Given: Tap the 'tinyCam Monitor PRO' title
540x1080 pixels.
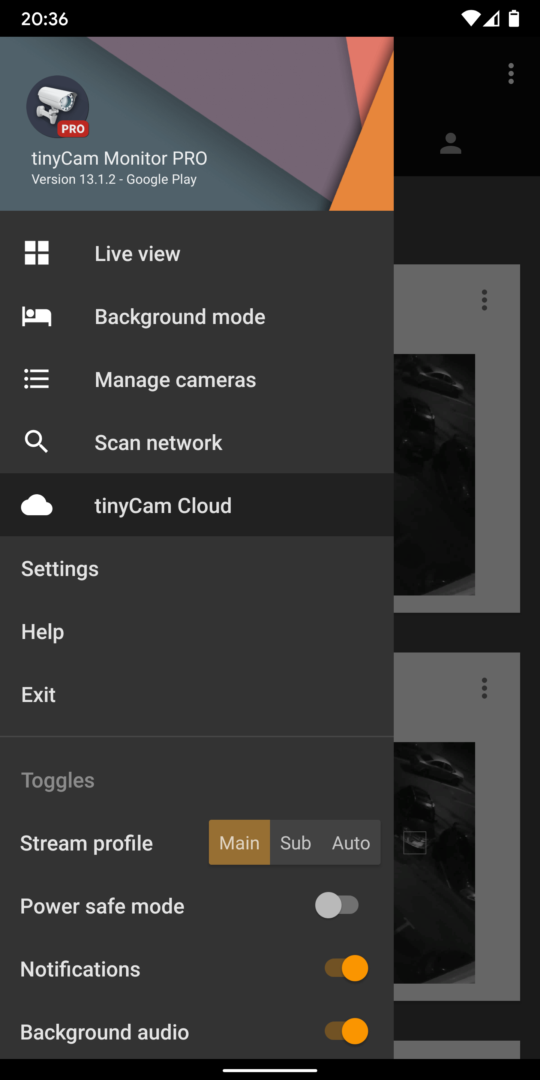Looking at the screenshot, I should (120, 159).
